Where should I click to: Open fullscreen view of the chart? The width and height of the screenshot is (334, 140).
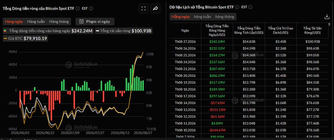pos(144,8)
